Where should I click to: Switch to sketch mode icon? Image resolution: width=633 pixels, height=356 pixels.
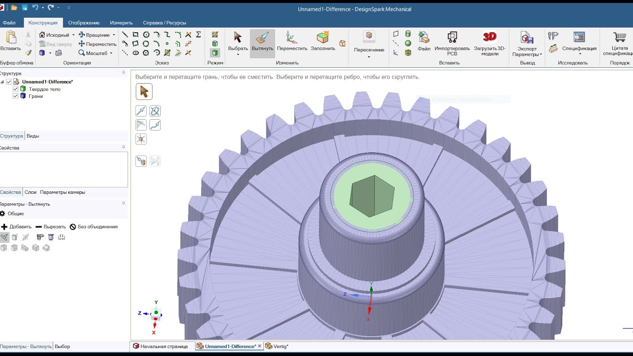tap(215, 35)
